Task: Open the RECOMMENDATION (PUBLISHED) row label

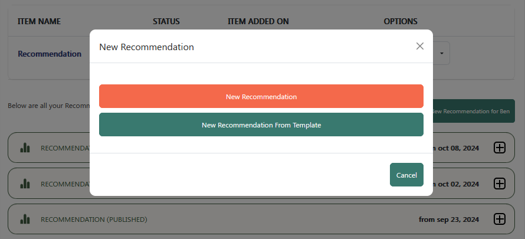Action: tap(93, 220)
